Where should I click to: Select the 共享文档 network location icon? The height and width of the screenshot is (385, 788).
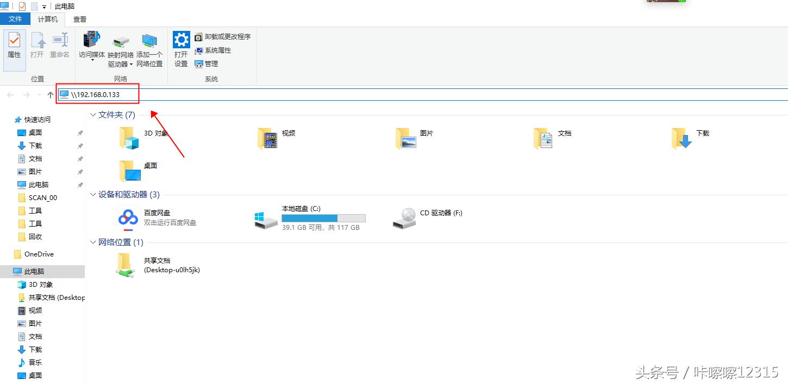point(126,266)
